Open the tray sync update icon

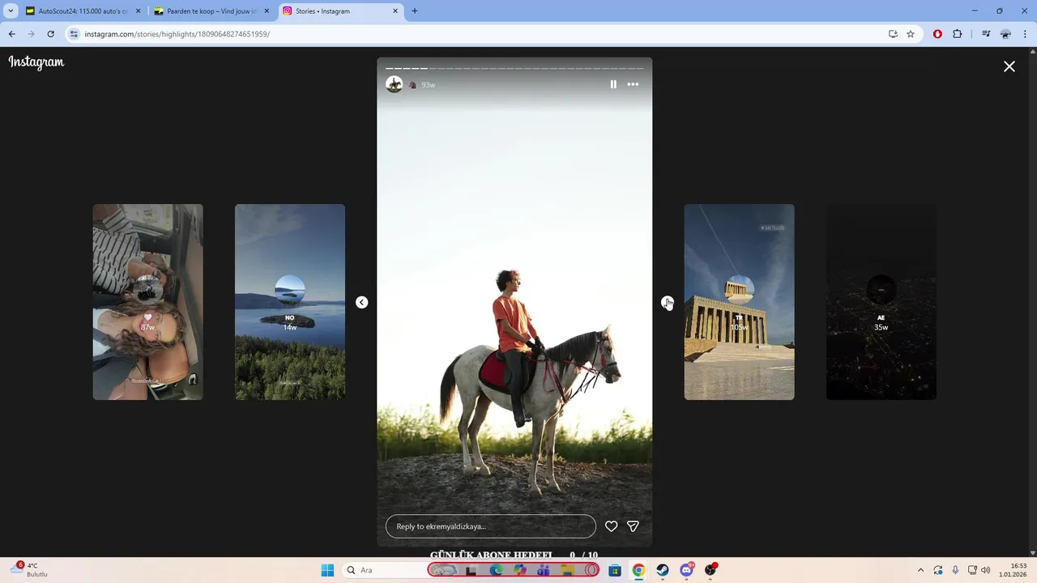click(x=938, y=570)
